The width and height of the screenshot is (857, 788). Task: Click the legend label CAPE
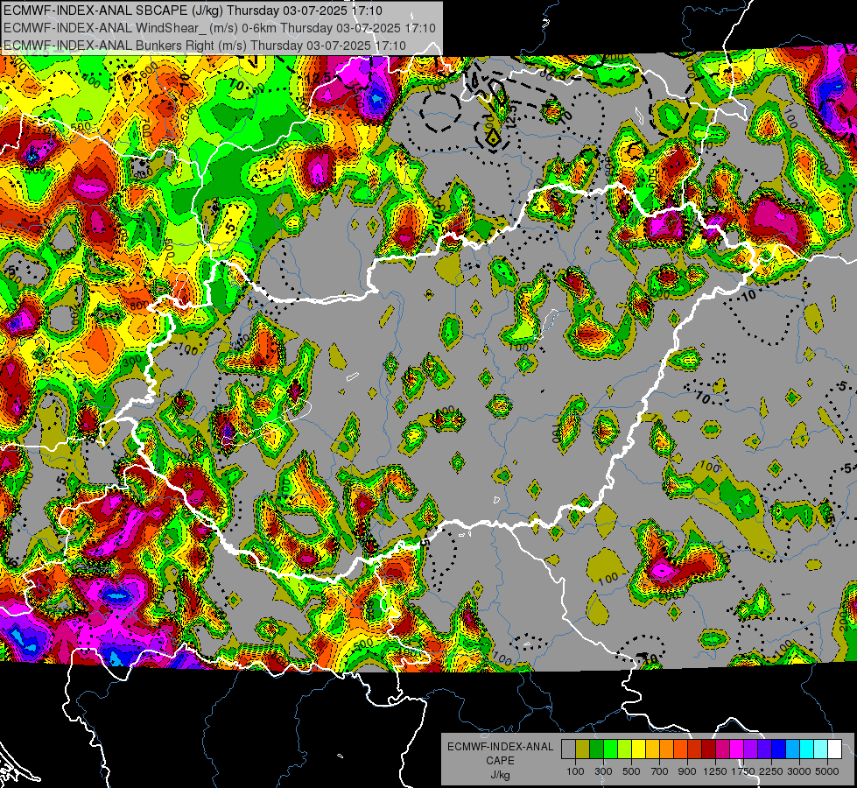coord(500,761)
